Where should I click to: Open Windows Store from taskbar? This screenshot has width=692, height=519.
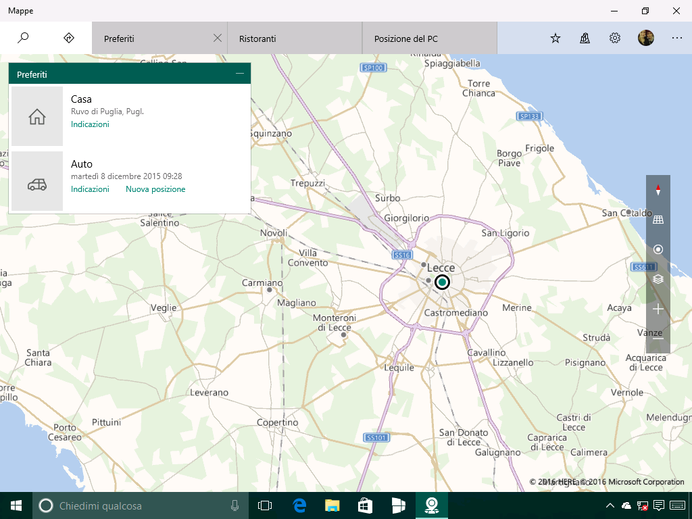coord(365,505)
